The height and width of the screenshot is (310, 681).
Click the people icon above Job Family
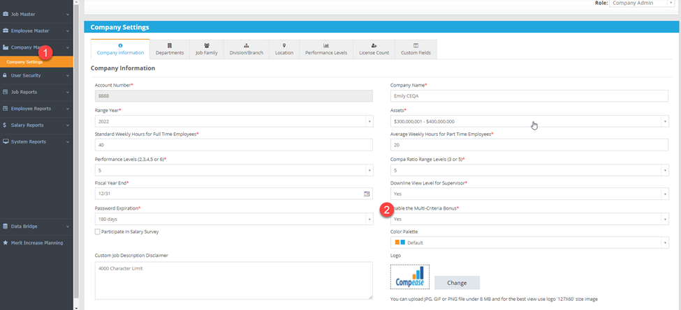coord(206,45)
